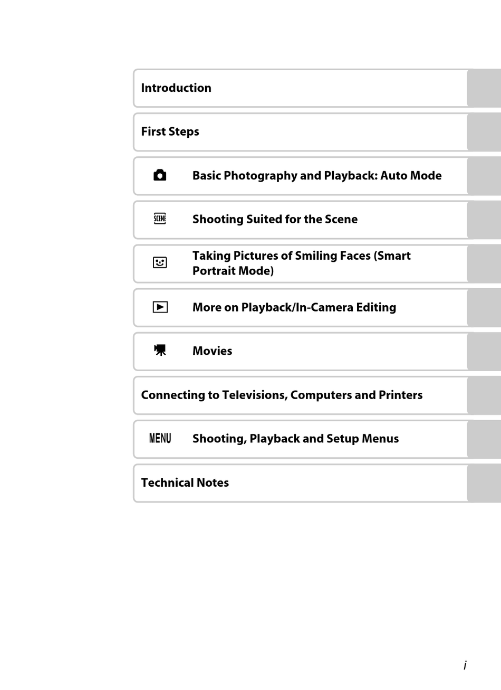This screenshot has width=501, height=690.
Task: Click the smiling face Smart Portrait icon
Action: (x=160, y=262)
